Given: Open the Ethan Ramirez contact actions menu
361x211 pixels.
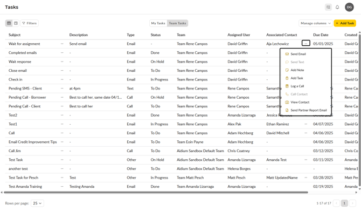Looking at the screenshot, I should [306, 124].
